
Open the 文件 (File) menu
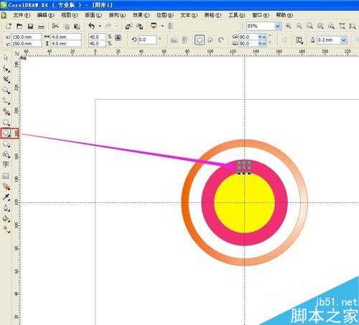22,15
